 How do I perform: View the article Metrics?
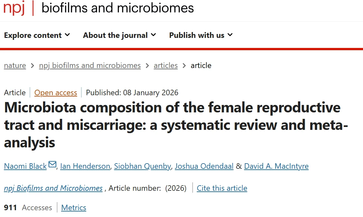point(74,208)
